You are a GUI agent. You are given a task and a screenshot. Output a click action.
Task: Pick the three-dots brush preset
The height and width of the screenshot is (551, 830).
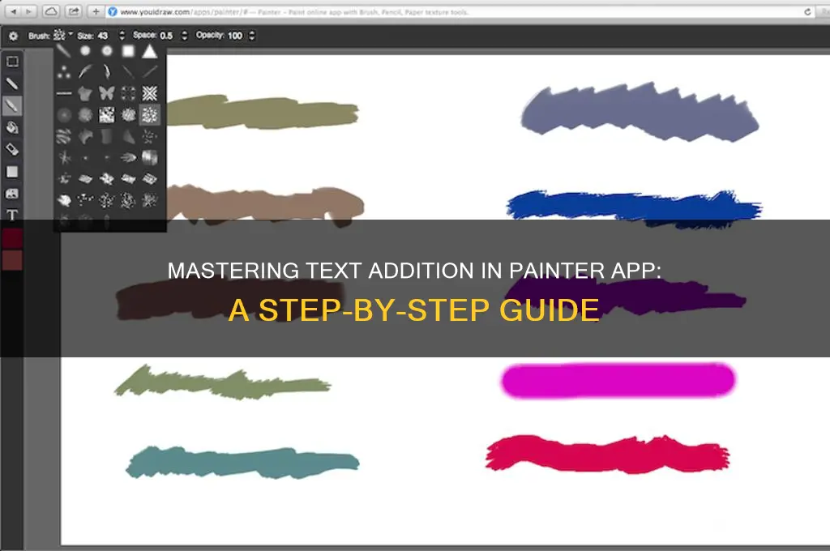pyautogui.click(x=64, y=72)
